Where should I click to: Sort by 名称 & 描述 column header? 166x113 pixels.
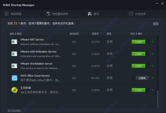[x=15, y=34]
